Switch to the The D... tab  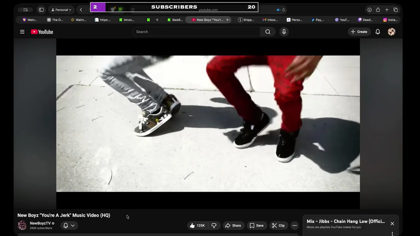click(x=55, y=20)
